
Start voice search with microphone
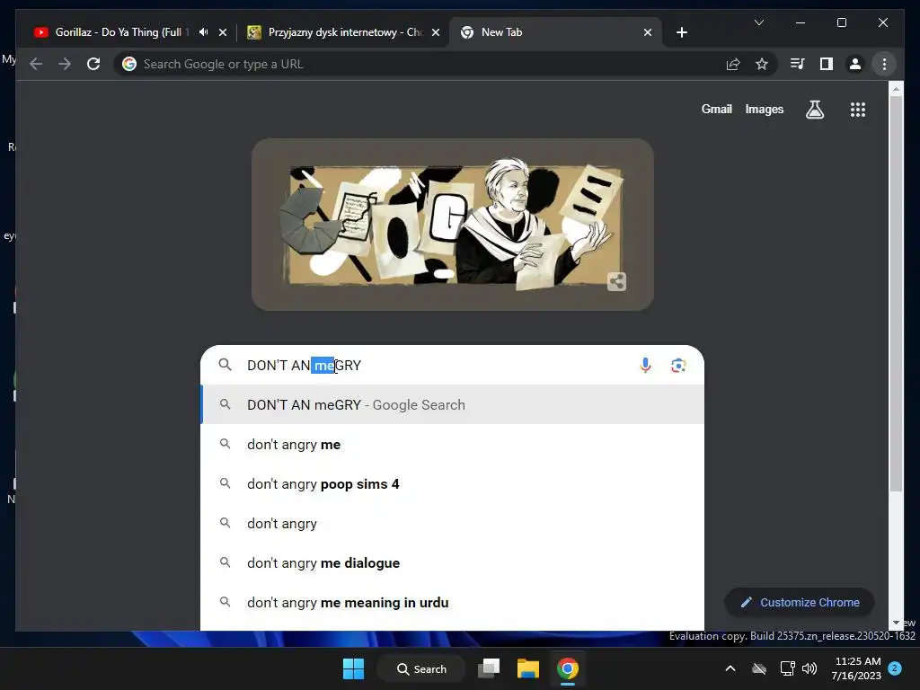[645, 365]
